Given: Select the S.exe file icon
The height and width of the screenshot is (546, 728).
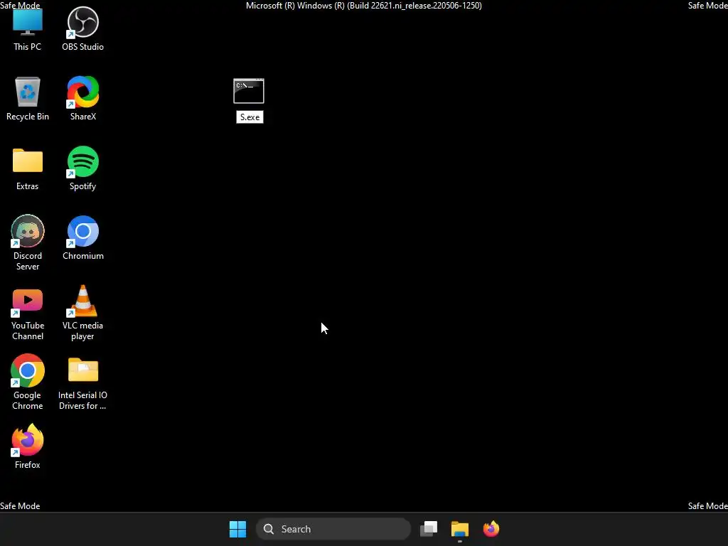Looking at the screenshot, I should pyautogui.click(x=249, y=91).
